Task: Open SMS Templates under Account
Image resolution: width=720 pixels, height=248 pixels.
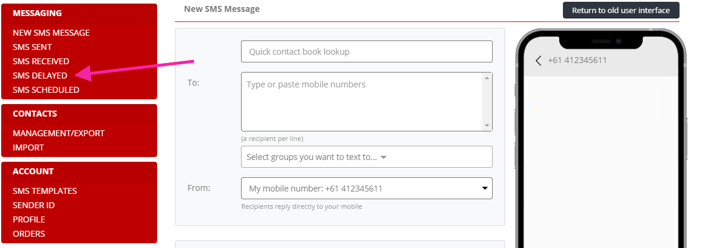Action: (x=45, y=191)
